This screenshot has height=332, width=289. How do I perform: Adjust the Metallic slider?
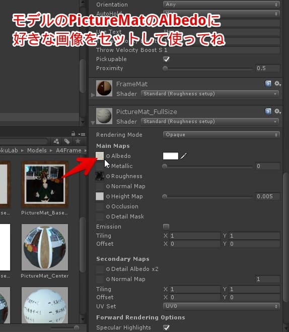207,166
